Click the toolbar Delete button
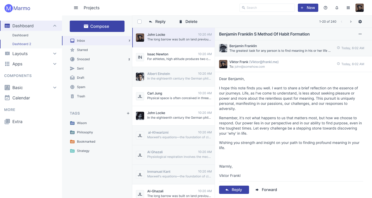 click(x=188, y=22)
